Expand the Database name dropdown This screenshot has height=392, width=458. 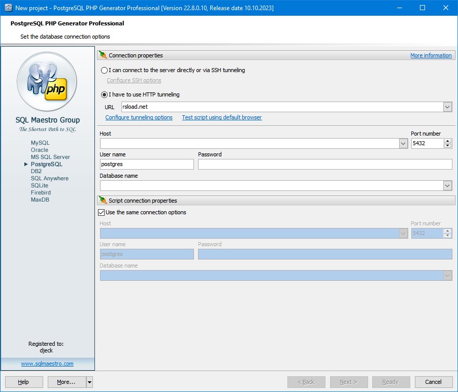click(447, 186)
